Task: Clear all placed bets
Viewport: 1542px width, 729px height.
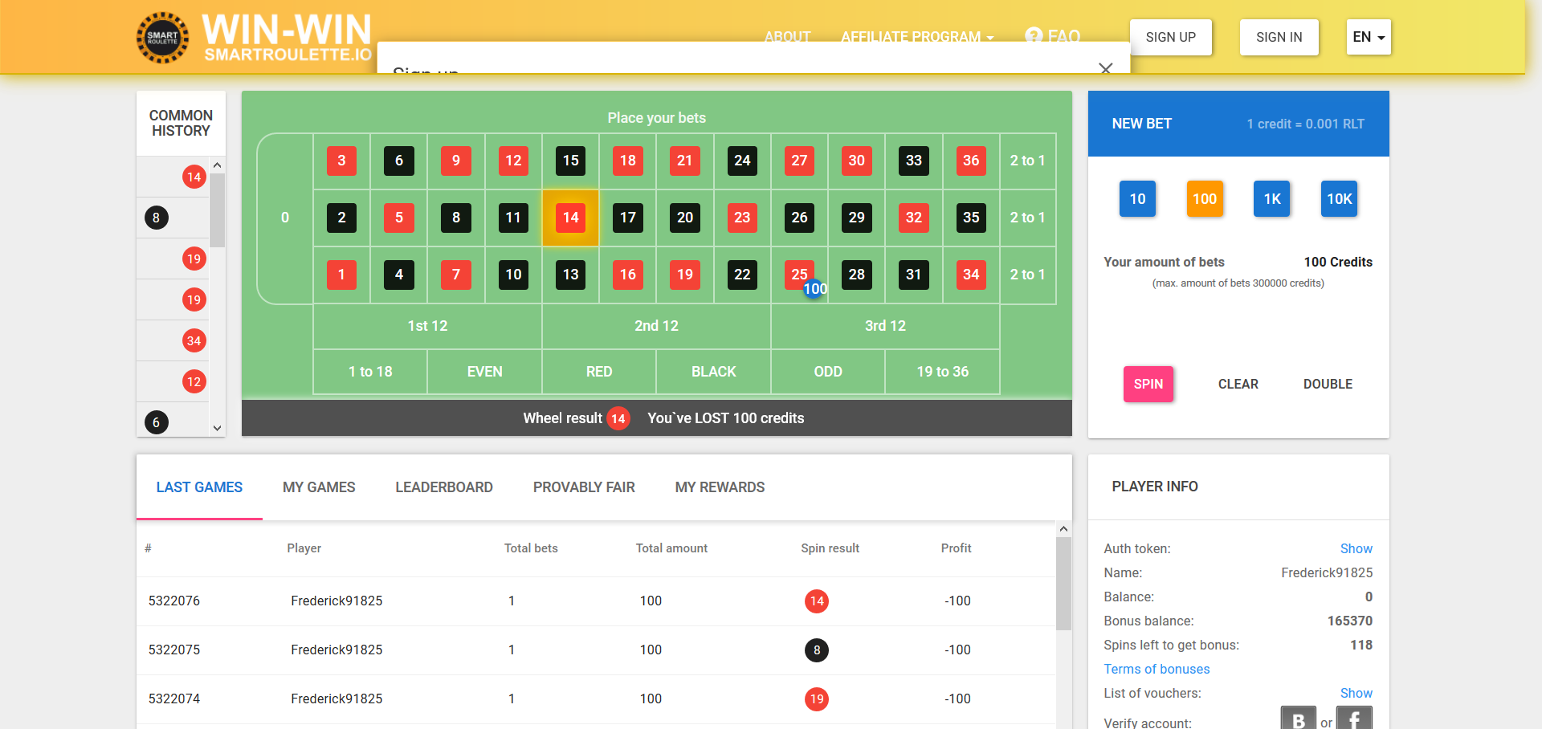Action: (1238, 384)
